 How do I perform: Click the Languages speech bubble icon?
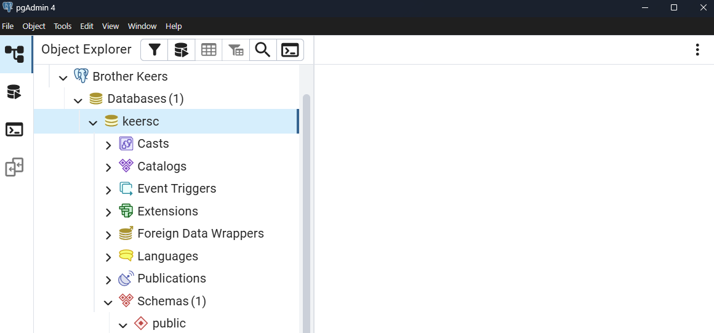[126, 255]
